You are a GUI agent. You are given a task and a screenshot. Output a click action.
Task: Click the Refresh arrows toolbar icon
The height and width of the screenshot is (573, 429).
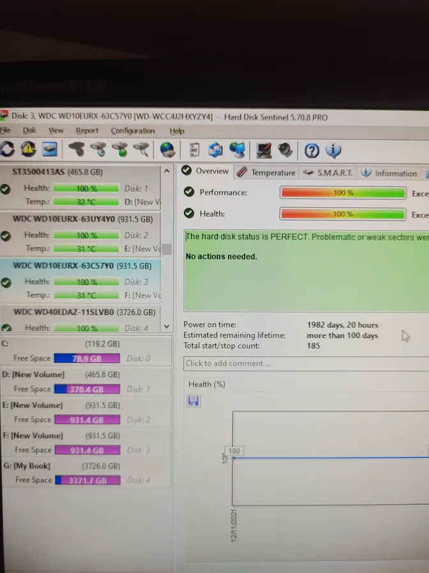pyautogui.click(x=7, y=149)
